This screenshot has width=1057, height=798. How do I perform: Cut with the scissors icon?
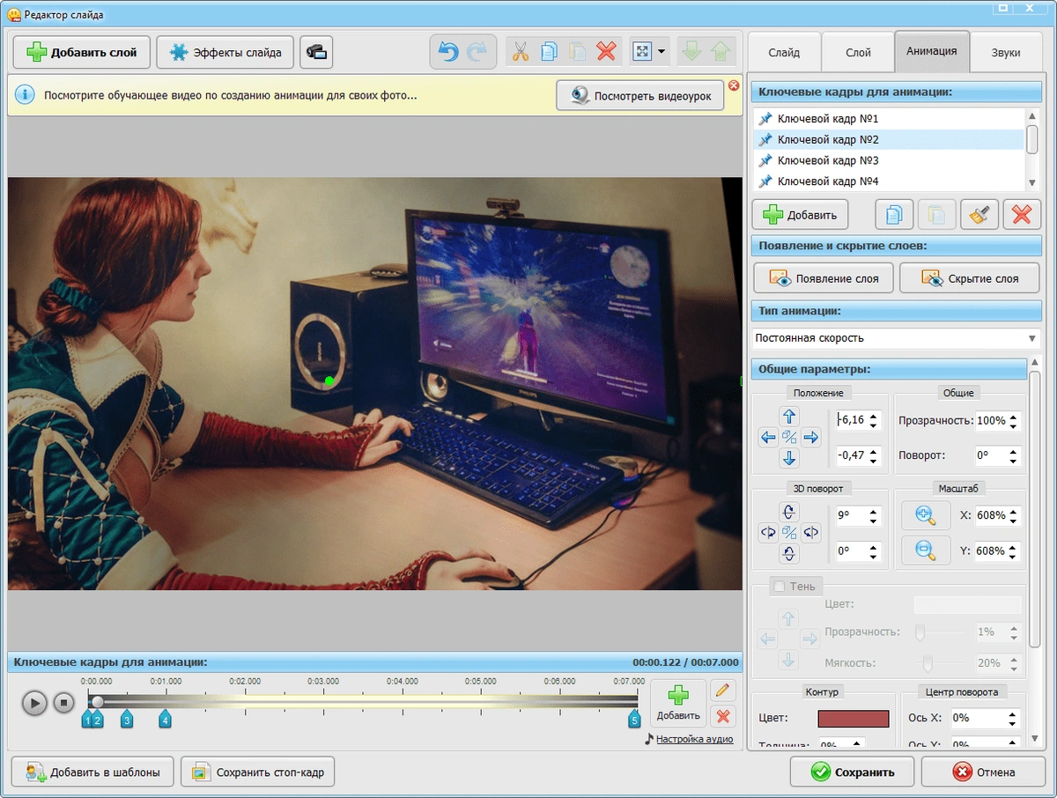pyautogui.click(x=521, y=52)
